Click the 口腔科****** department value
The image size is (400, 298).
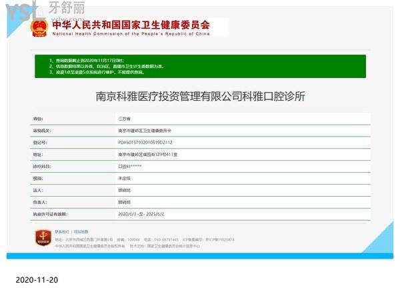pyautogui.click(x=129, y=167)
